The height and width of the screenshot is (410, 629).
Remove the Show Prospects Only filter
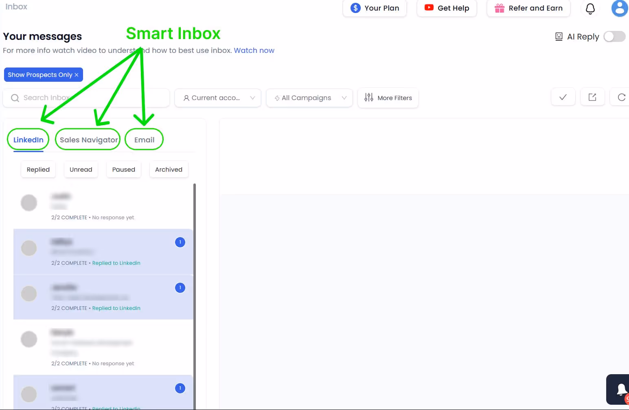point(77,74)
